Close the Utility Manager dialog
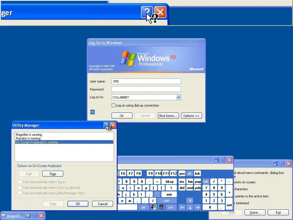293x220 pixels. [113, 125]
